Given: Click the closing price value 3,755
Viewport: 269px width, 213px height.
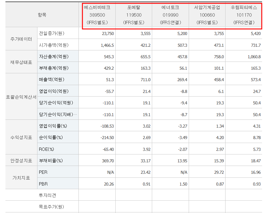Looking at the screenshot, I should coord(219,33).
